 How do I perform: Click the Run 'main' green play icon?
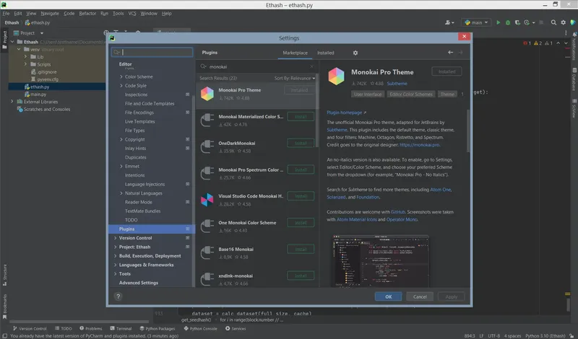click(499, 22)
